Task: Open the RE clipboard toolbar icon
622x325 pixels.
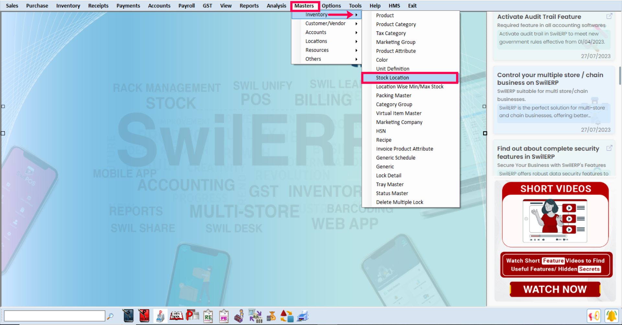Action: click(208, 316)
